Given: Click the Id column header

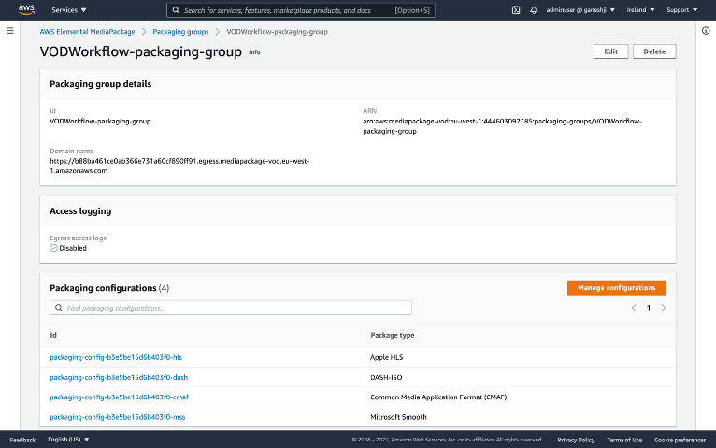Looking at the screenshot, I should 53,335.
